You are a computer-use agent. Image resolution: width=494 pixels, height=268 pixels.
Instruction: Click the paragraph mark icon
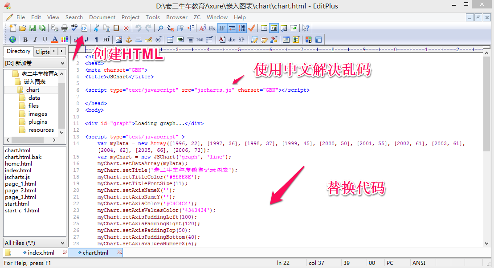pyautogui.click(x=96, y=40)
